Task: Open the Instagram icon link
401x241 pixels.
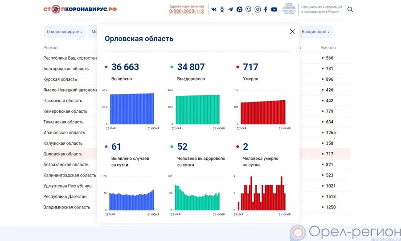Action: pyautogui.click(x=258, y=9)
